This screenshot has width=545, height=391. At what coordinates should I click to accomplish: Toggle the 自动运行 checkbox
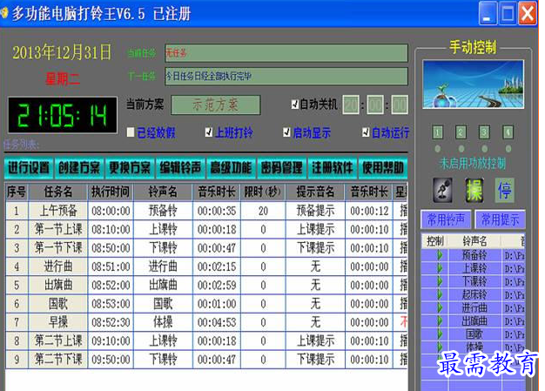[x=366, y=132]
